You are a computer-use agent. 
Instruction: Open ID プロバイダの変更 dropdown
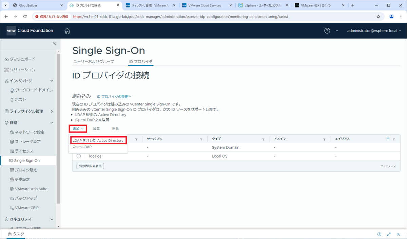pos(114,97)
